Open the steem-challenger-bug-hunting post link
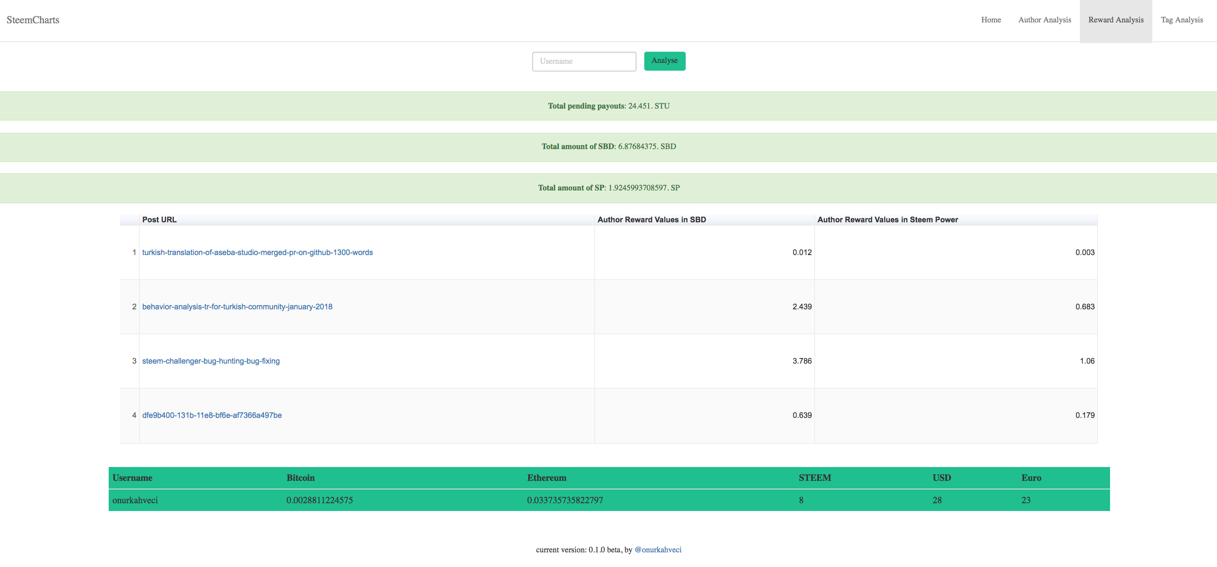The width and height of the screenshot is (1217, 567). [x=211, y=361]
